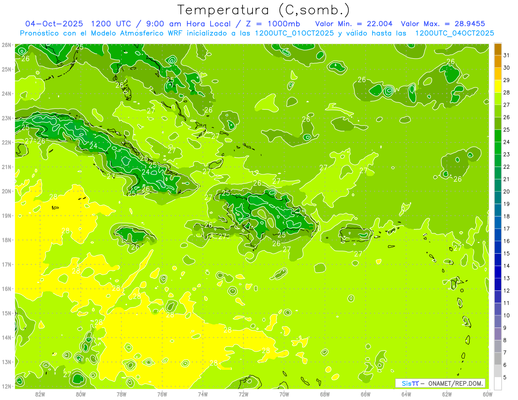The image size is (518, 400).
Task: Click the WRF model forecast description line
Action: tap(257, 33)
